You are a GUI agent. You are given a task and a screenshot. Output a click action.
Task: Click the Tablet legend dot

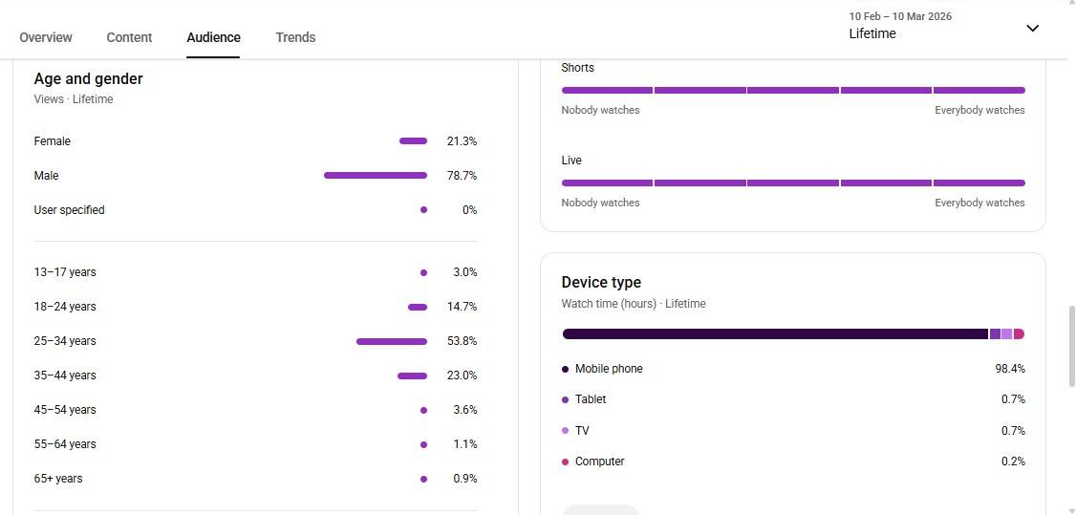pyautogui.click(x=566, y=399)
